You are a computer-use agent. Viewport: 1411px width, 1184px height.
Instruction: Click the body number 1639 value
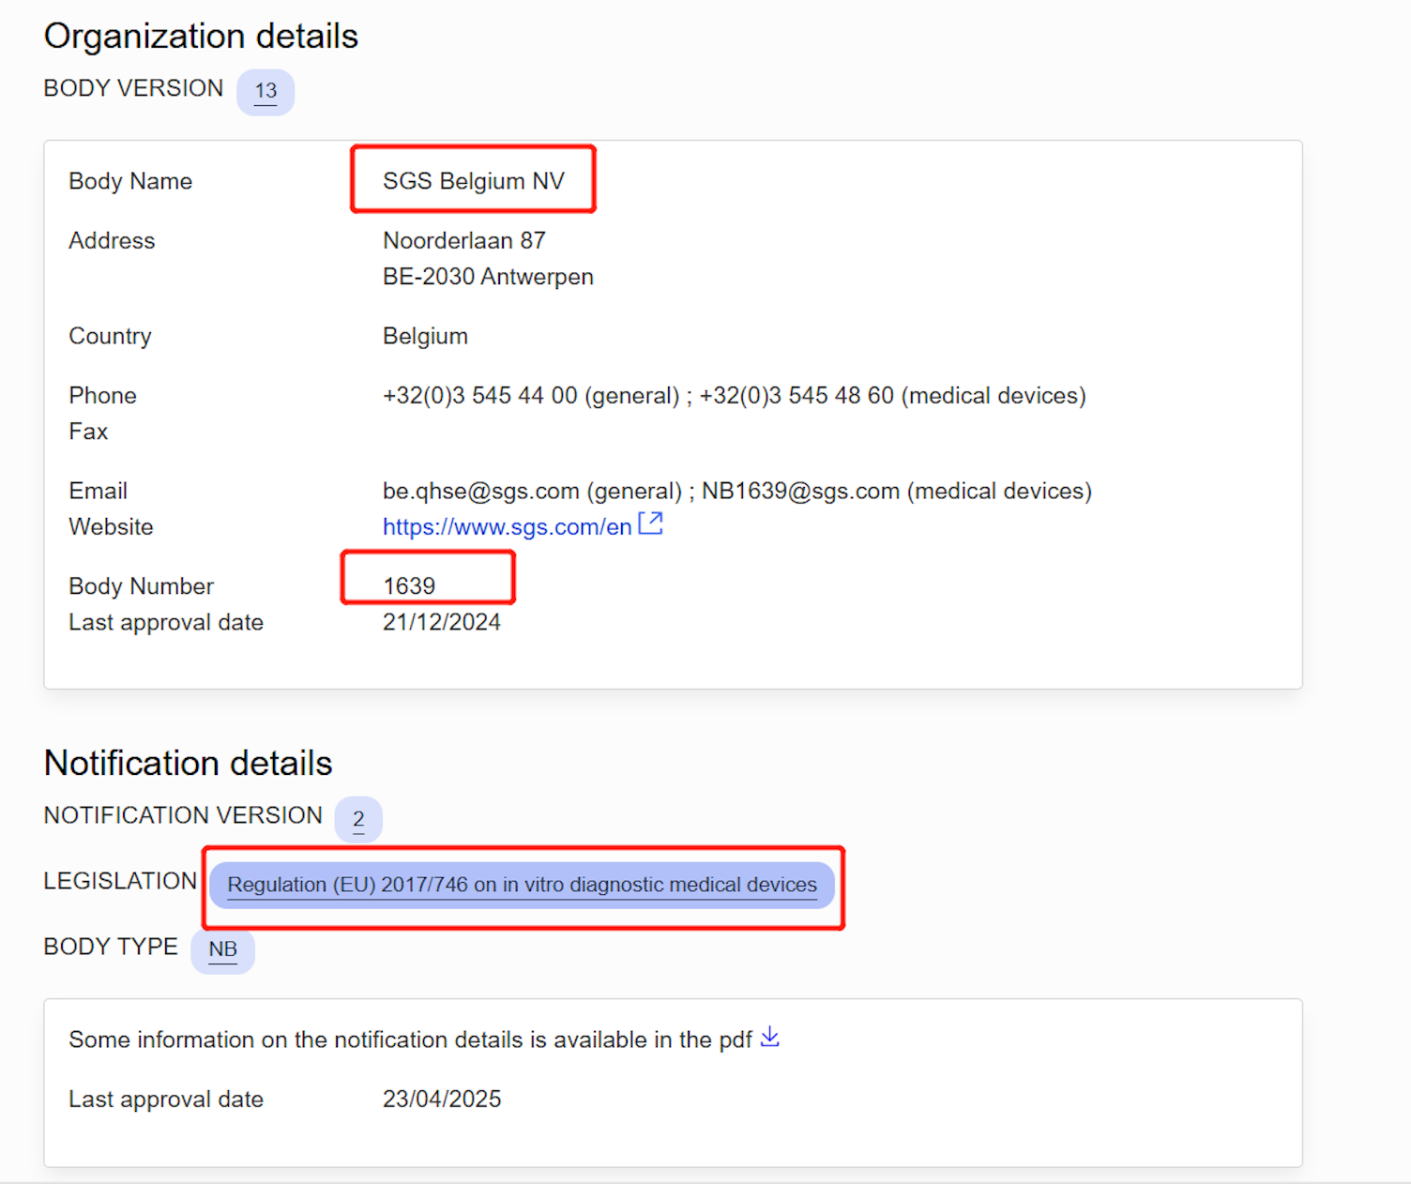409,585
